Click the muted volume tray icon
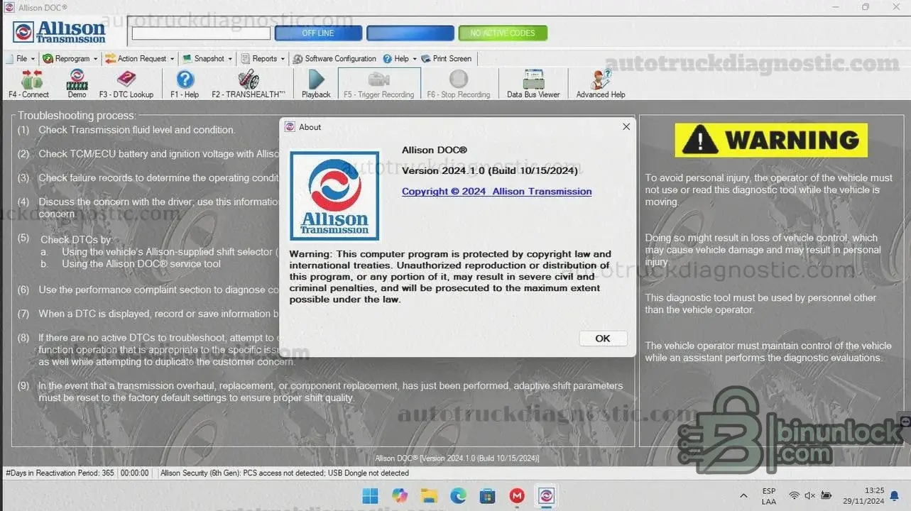 coord(809,495)
